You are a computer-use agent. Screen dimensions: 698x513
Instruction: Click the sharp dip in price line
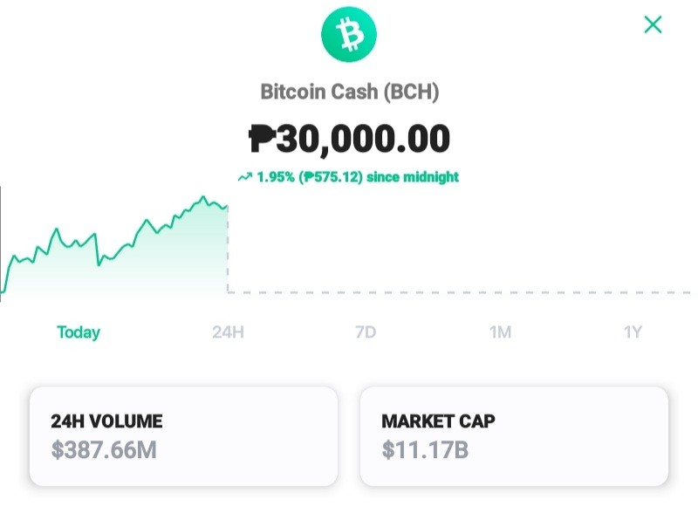99,264
